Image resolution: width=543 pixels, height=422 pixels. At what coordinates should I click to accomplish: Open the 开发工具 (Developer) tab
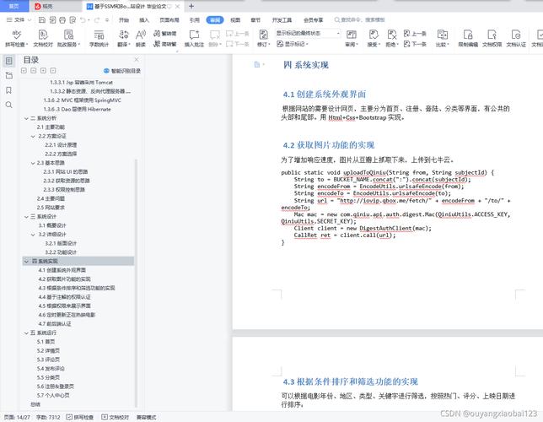pyautogui.click(x=282, y=20)
